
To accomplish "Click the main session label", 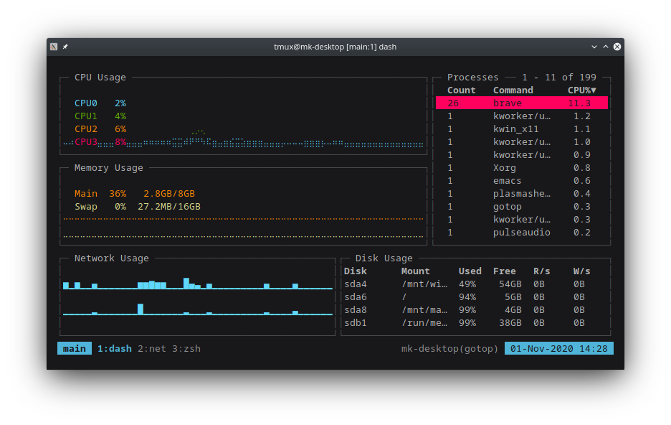I will (x=75, y=349).
